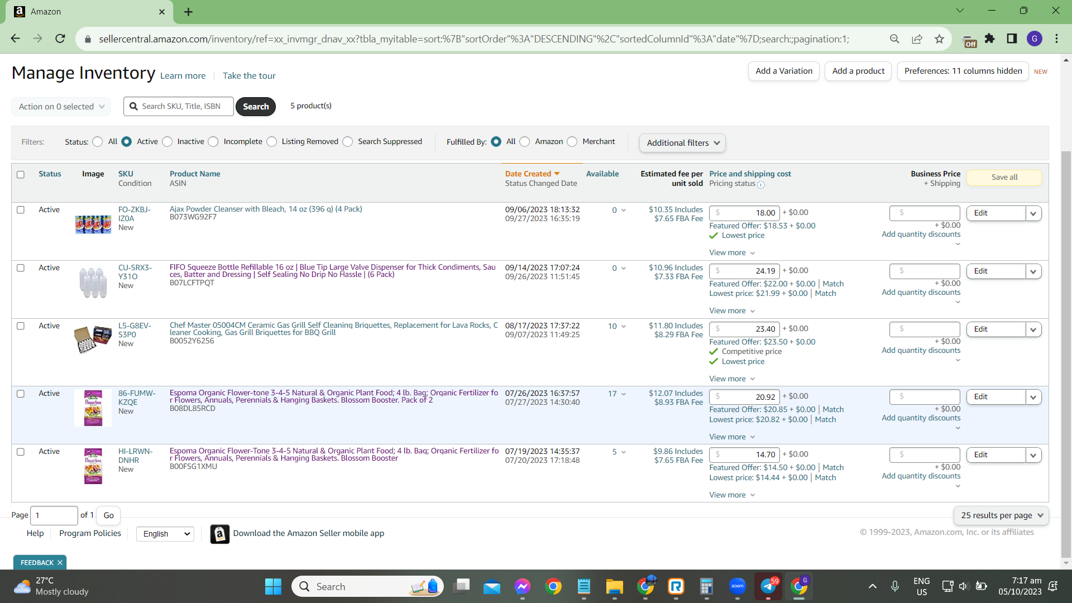Screen dimensions: 1072x603
Task: Open Edit dropdown arrow for FIFO row
Action: (x=1033, y=271)
